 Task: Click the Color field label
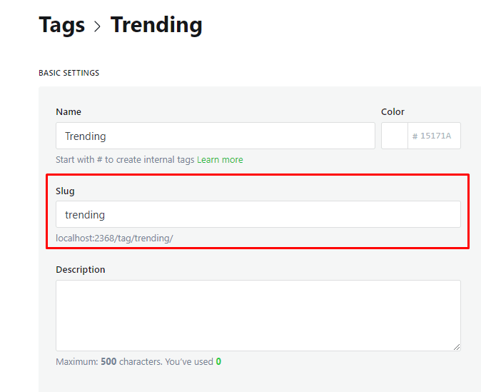[393, 112]
